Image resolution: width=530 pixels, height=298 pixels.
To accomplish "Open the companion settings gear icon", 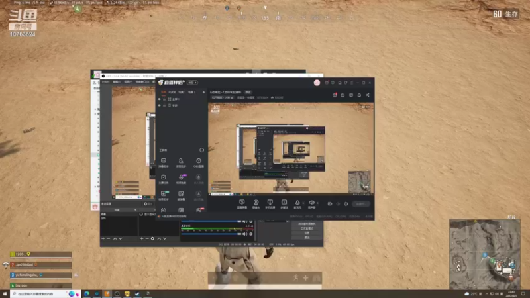I will point(346,204).
